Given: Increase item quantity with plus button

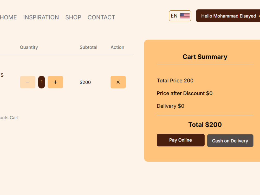Looking at the screenshot, I should (55, 82).
